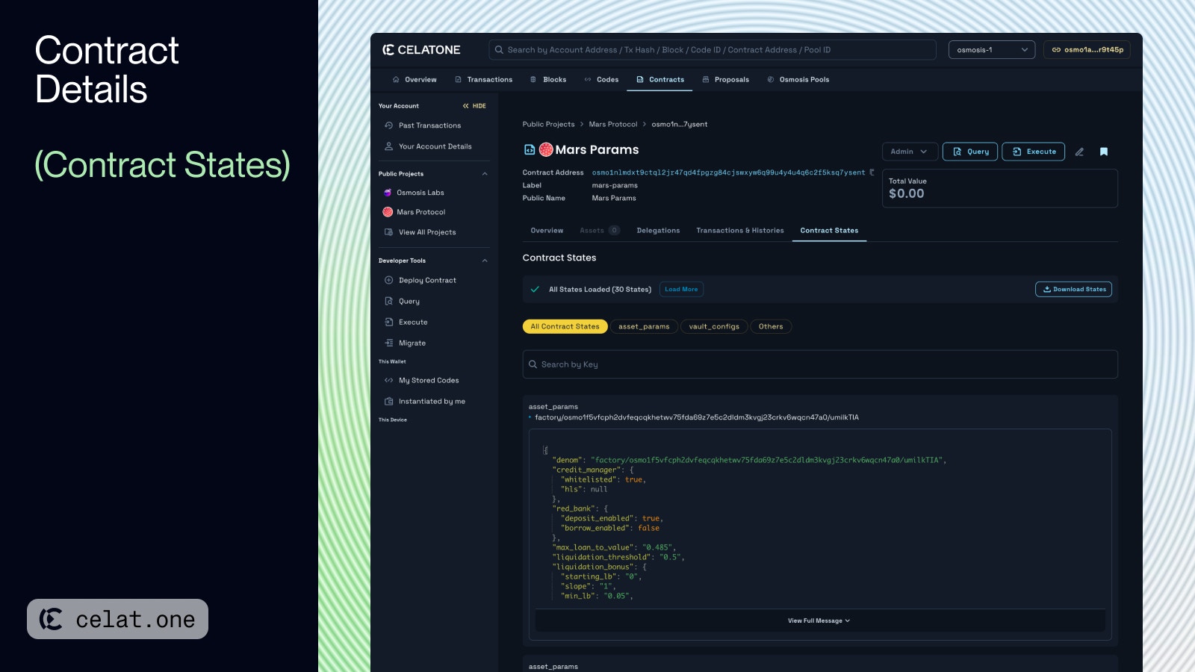The width and height of the screenshot is (1195, 672).
Task: Click the search magnifier icon in header
Action: pyautogui.click(x=499, y=50)
